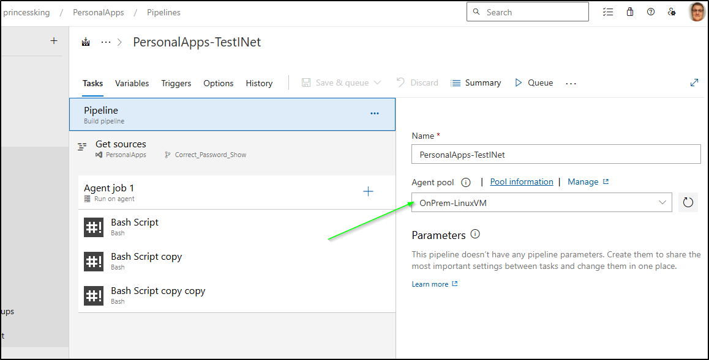Screen dimensions: 709x360
Task: Switch to the Tasks tab
Action: pos(92,84)
